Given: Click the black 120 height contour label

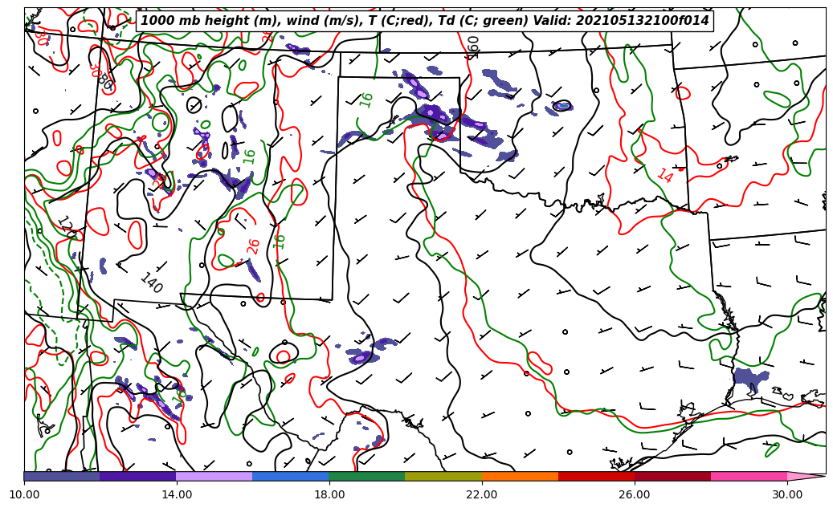Looking at the screenshot, I should (x=67, y=226).
